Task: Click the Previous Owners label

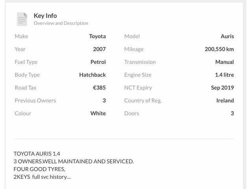Action: click(35, 100)
